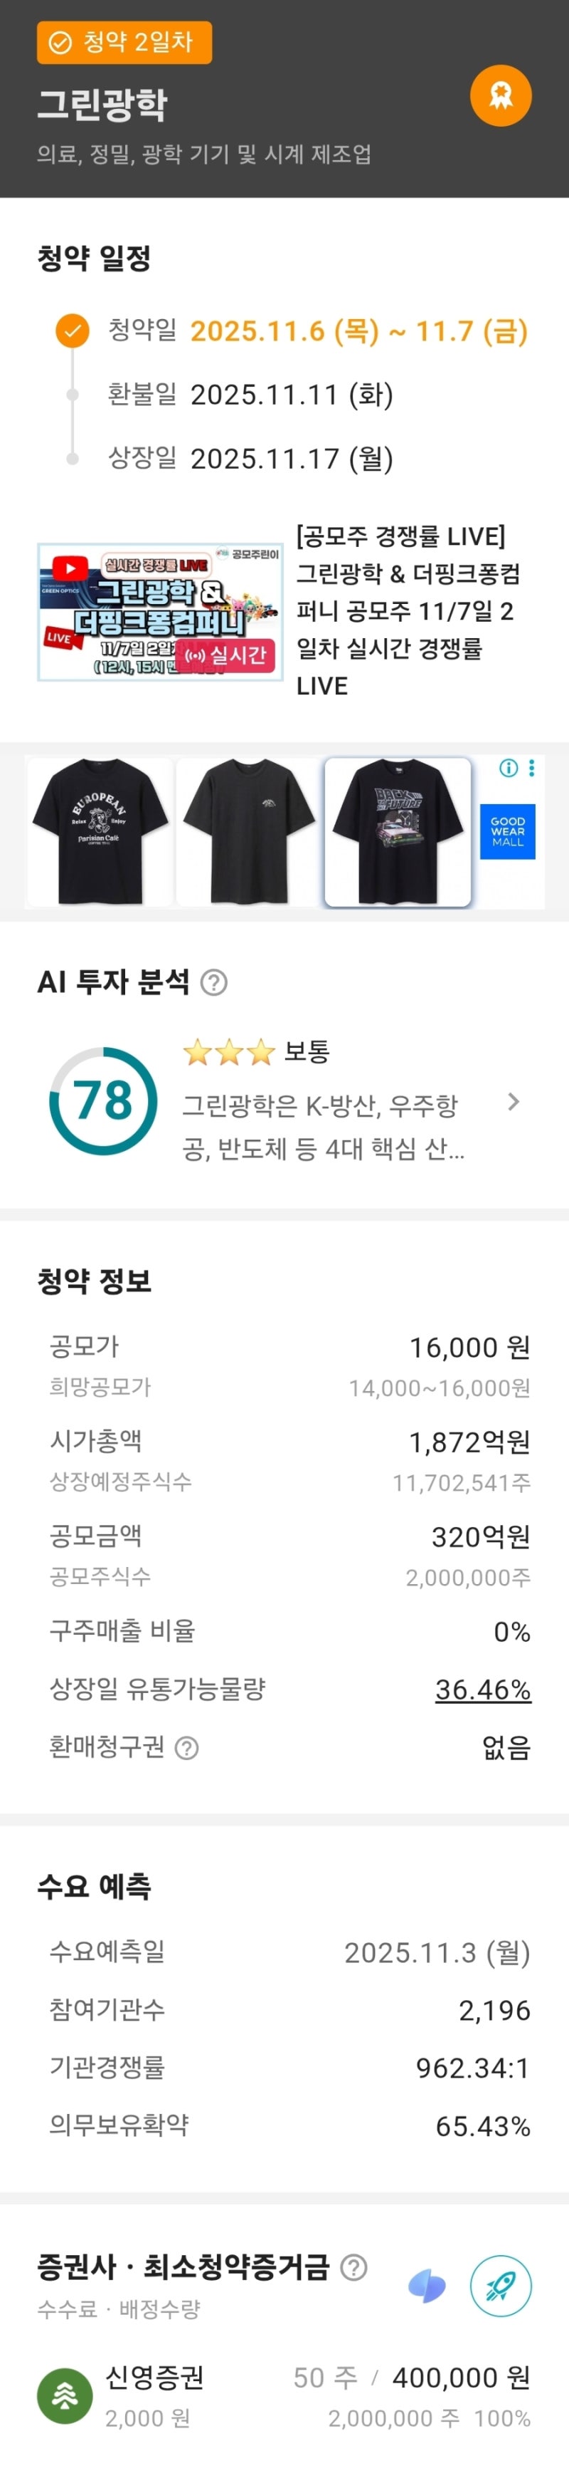Tap the 청약 2일차 orange badge
569x2473 pixels.
[124, 42]
